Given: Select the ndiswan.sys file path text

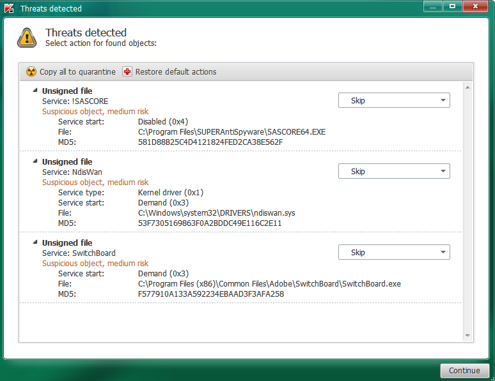Looking at the screenshot, I should (x=217, y=213).
